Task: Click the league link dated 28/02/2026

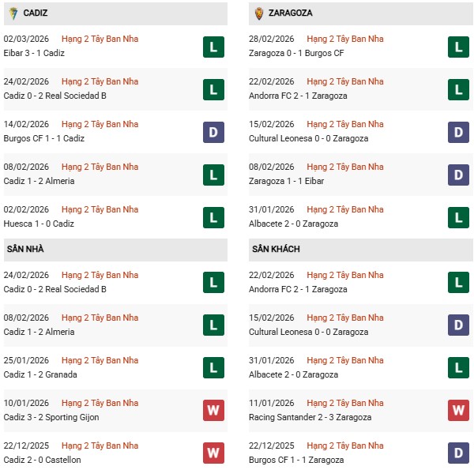Action: 345,39
